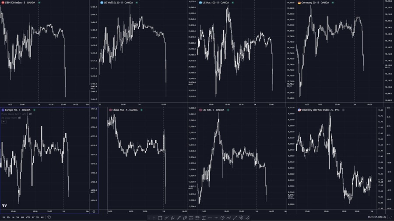Select the 1D time range

coord(4,218)
